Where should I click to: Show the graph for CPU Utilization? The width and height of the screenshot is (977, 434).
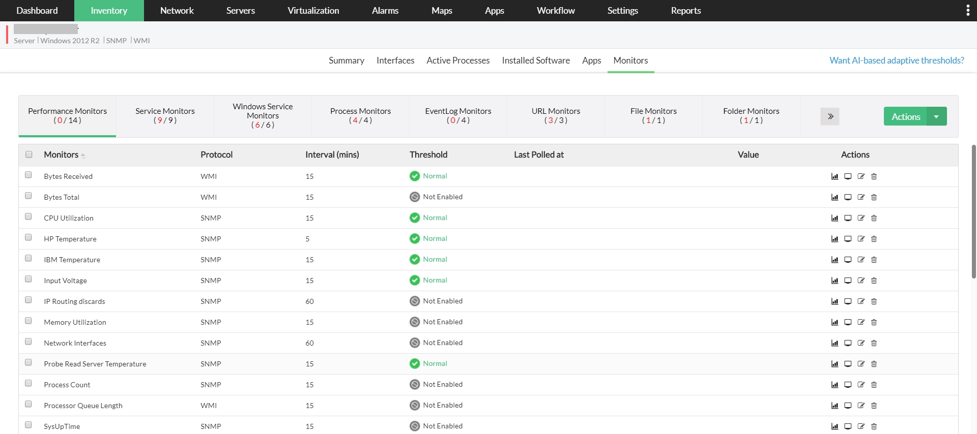click(x=835, y=218)
